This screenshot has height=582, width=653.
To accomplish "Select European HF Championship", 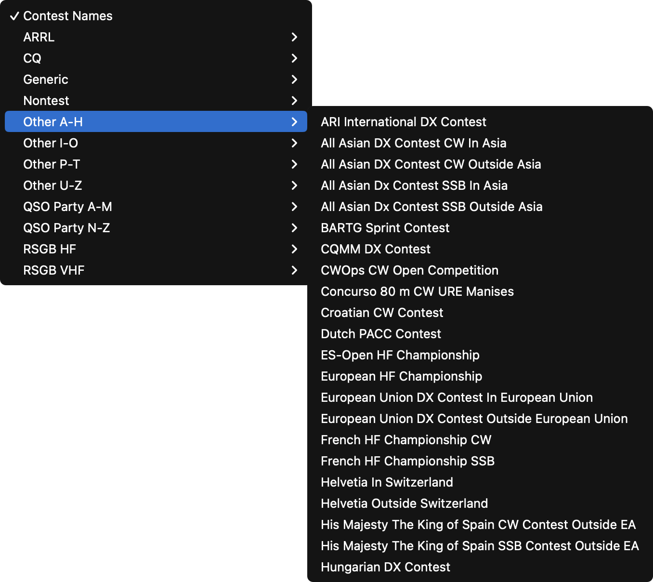I will pos(480,376).
